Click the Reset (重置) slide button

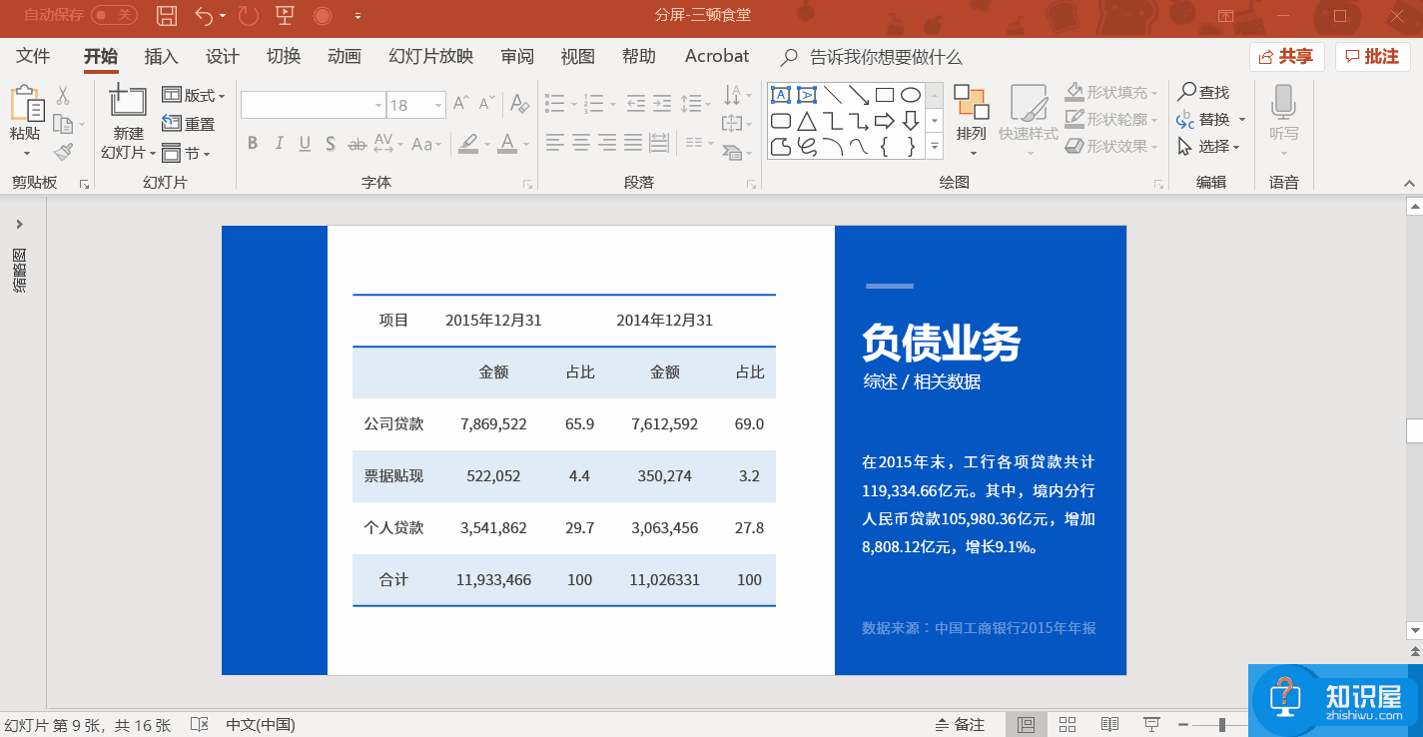pos(188,124)
